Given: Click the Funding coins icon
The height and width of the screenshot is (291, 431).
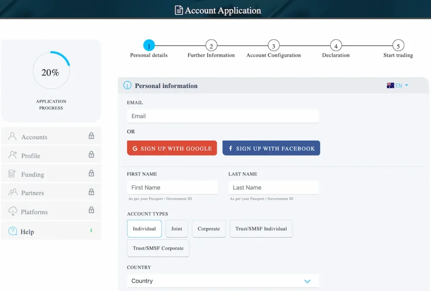Looking at the screenshot, I should pos(13,174).
